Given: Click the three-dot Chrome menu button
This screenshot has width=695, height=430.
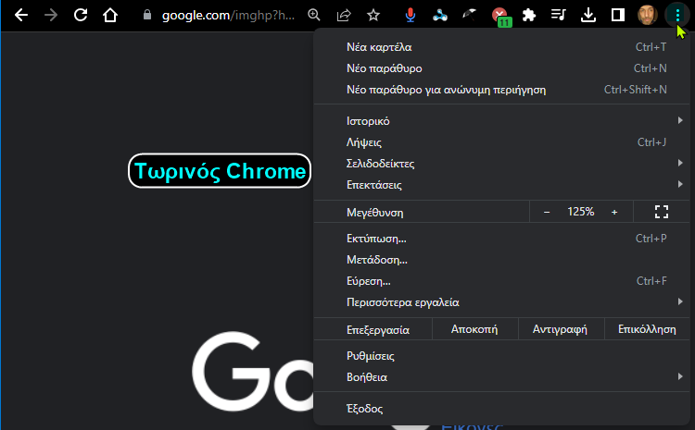Looking at the screenshot, I should (677, 16).
